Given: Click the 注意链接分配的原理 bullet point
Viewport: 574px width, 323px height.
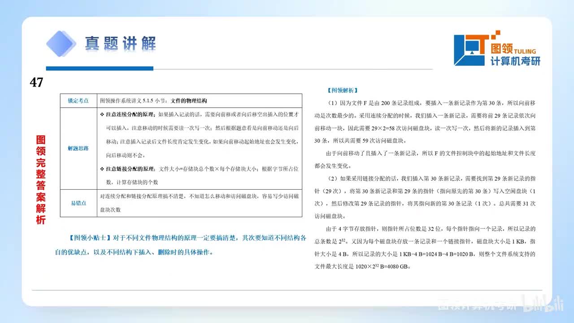Looking at the screenshot, I should tap(199, 175).
